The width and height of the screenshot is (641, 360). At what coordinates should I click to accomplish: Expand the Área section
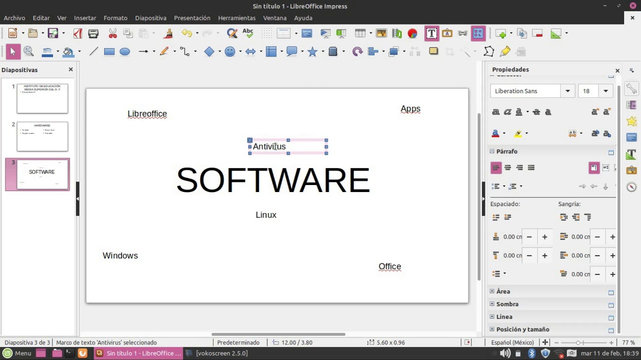point(492,291)
